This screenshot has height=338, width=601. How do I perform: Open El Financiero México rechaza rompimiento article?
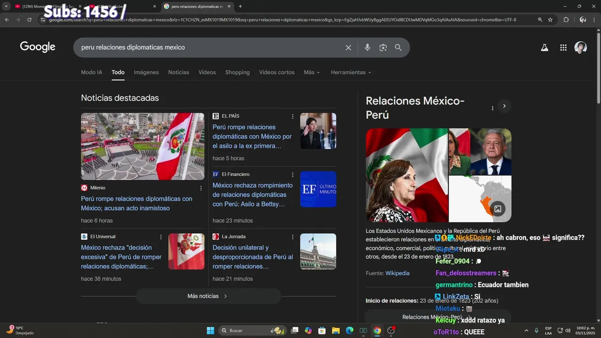tap(253, 195)
